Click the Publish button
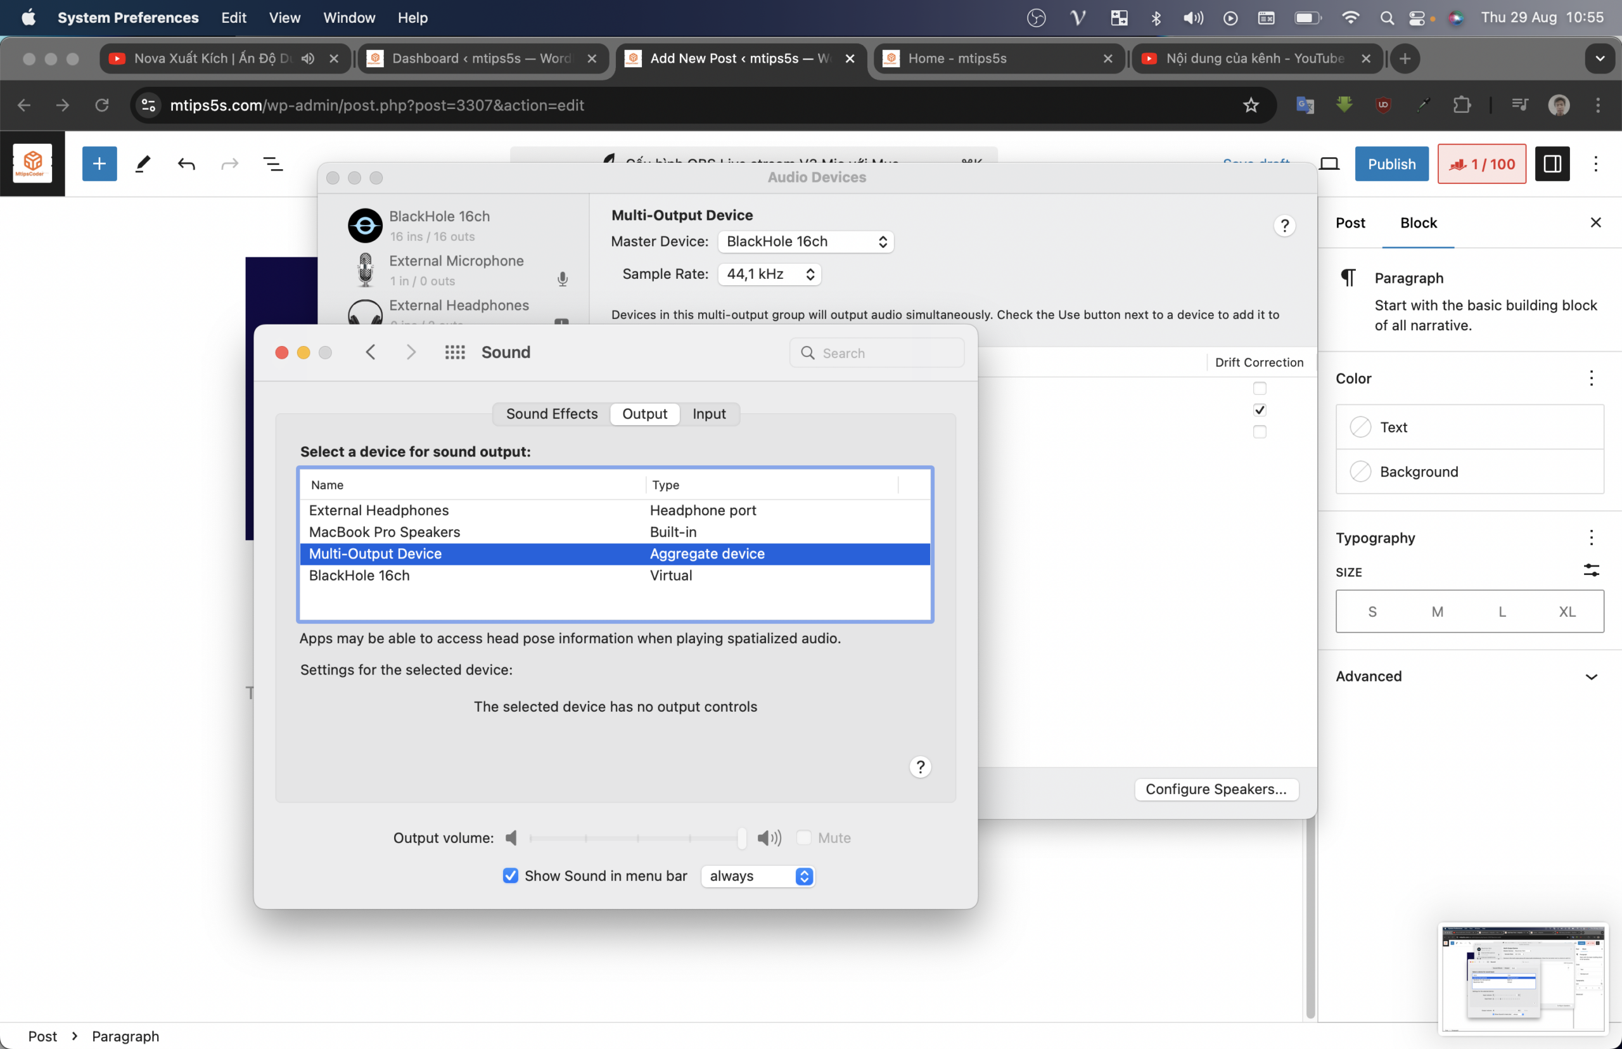 (1391, 164)
